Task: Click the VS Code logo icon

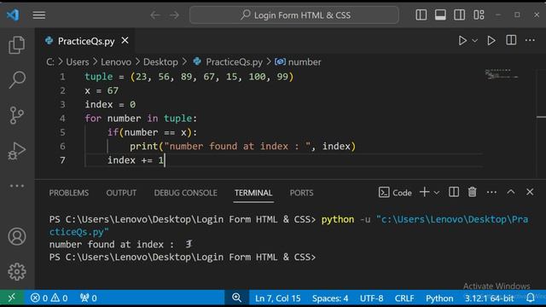Action: pyautogui.click(x=13, y=15)
